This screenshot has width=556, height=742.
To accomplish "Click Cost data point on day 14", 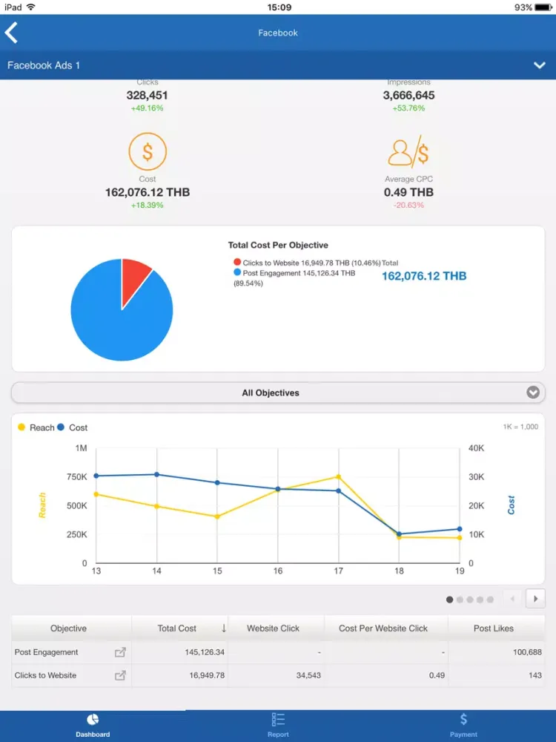I will click(157, 474).
